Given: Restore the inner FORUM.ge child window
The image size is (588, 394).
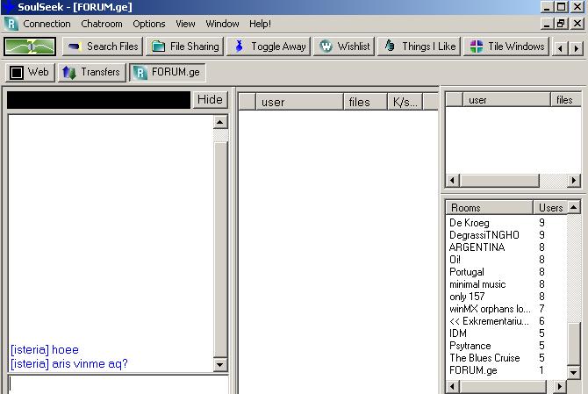Looking at the screenshot, I should coord(562,24).
